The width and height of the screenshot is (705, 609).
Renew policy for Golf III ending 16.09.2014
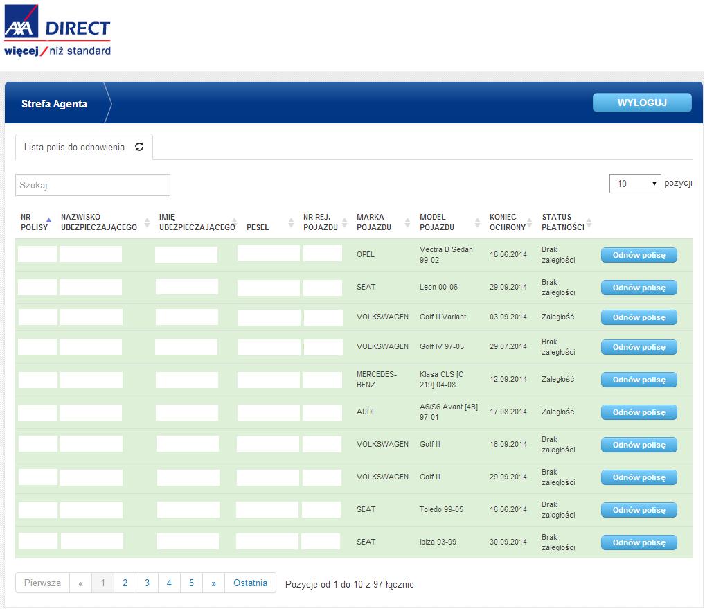(x=639, y=445)
